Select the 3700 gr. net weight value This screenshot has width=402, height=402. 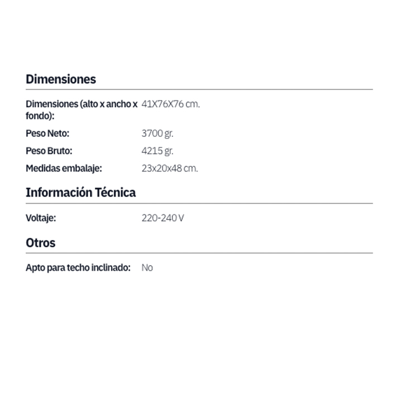point(157,134)
